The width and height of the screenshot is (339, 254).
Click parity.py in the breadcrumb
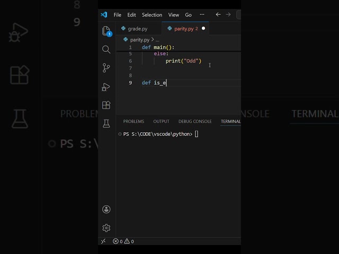[x=140, y=40]
